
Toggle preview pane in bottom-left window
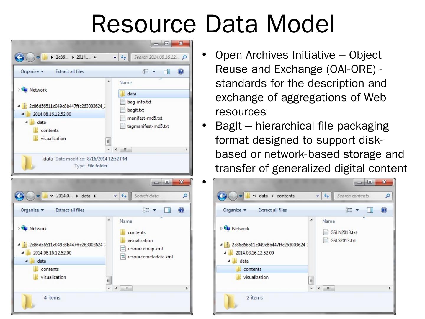pos(167,210)
